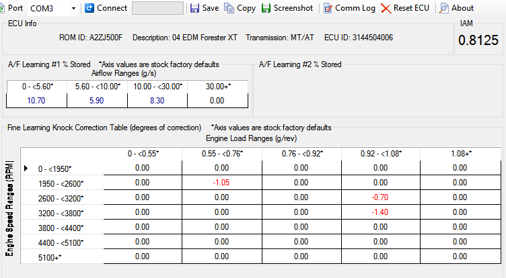Click the Connect button label
Screen dimensions: 506x278
click(112, 8)
